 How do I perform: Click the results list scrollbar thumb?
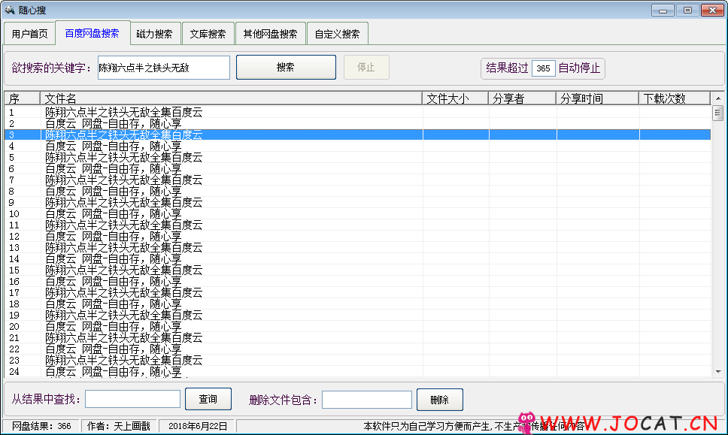[717, 113]
